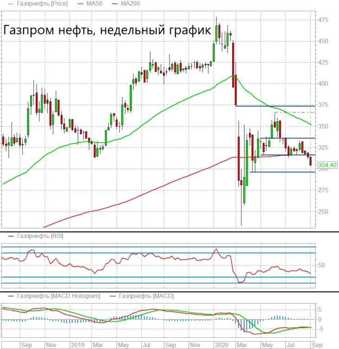Click the Nov label before 2019

click(51, 345)
